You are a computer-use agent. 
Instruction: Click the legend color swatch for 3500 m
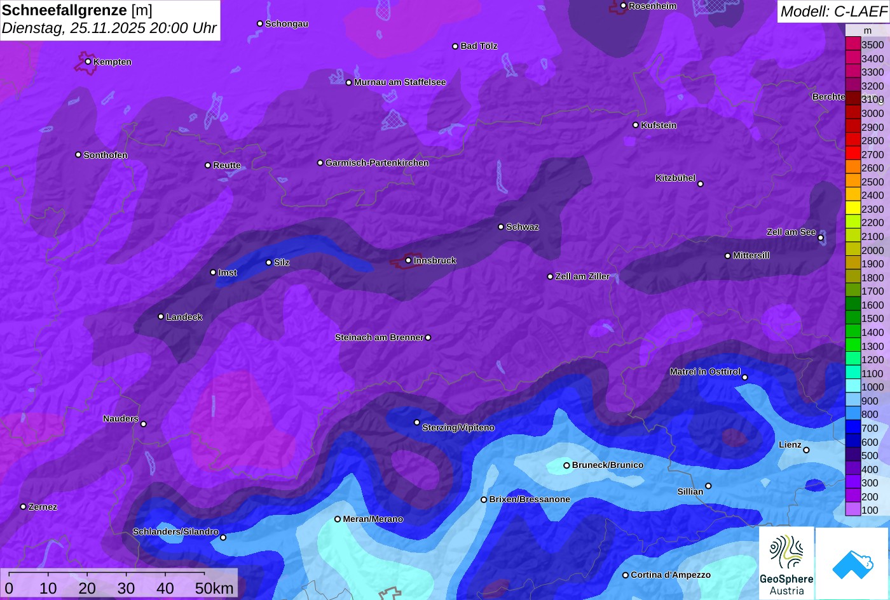click(x=852, y=44)
